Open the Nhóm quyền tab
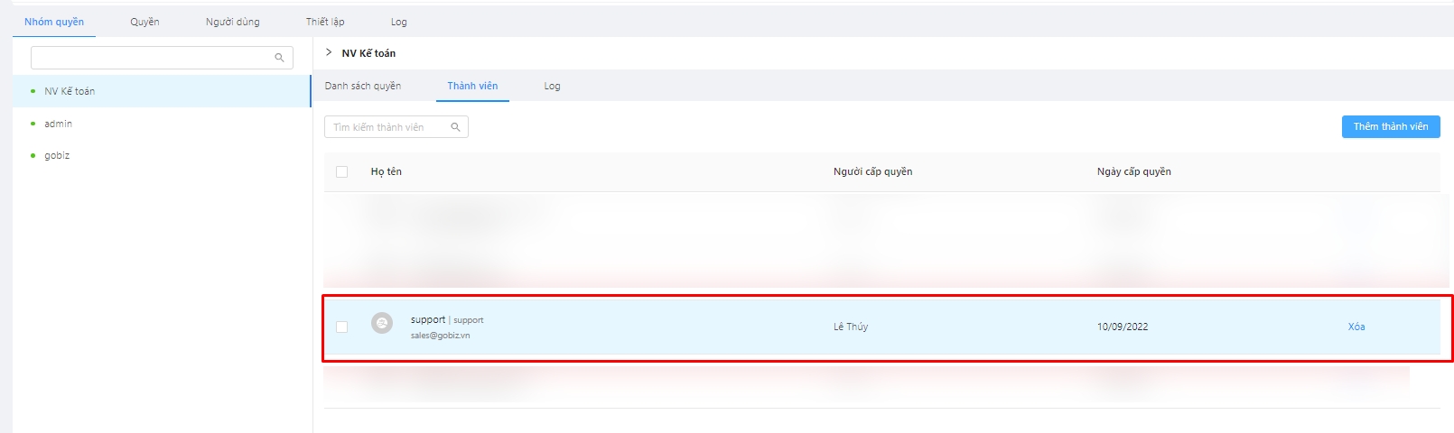Image resolution: width=1454 pixels, height=433 pixels. (x=54, y=22)
